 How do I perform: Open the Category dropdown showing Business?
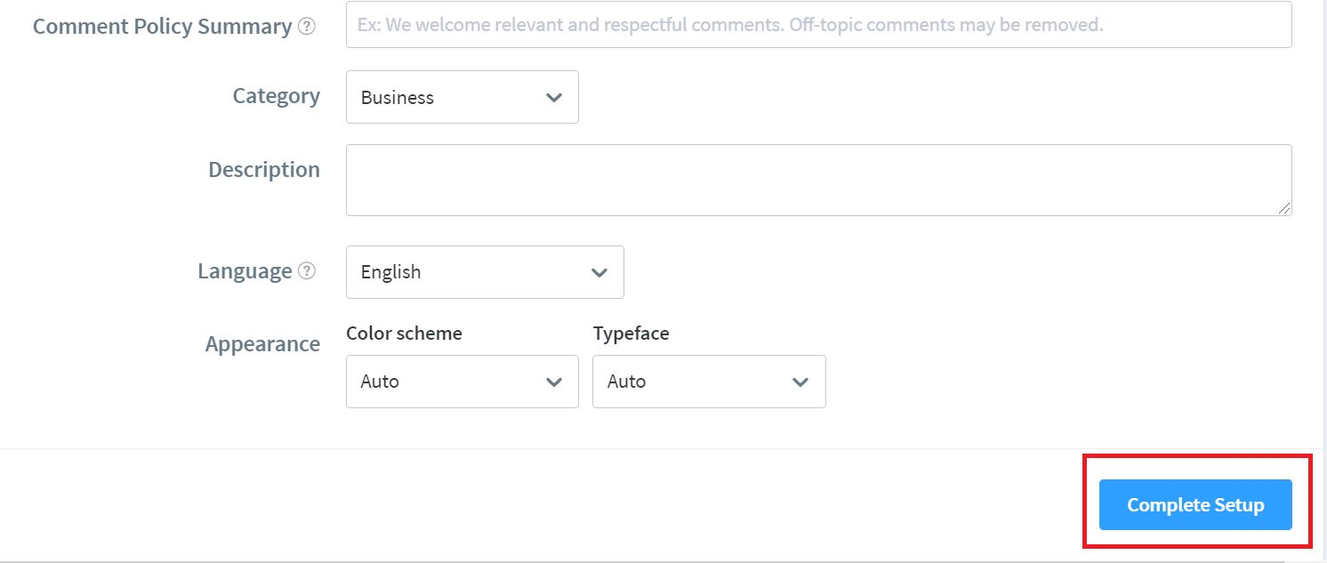(462, 97)
